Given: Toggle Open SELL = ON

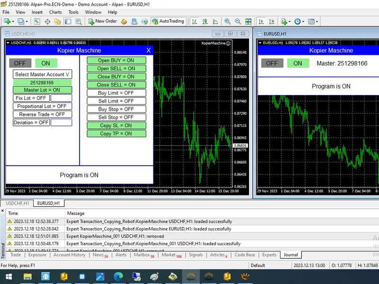Looking at the screenshot, I should [x=116, y=69].
